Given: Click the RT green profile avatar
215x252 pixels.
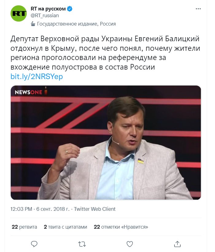Looking at the screenshot, I should point(19,13).
